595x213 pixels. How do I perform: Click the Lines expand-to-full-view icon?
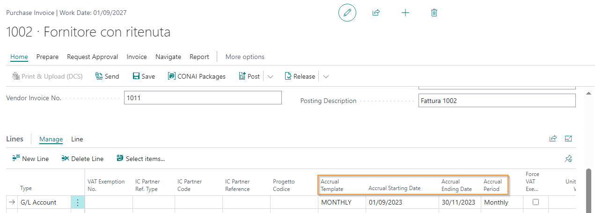568,139
